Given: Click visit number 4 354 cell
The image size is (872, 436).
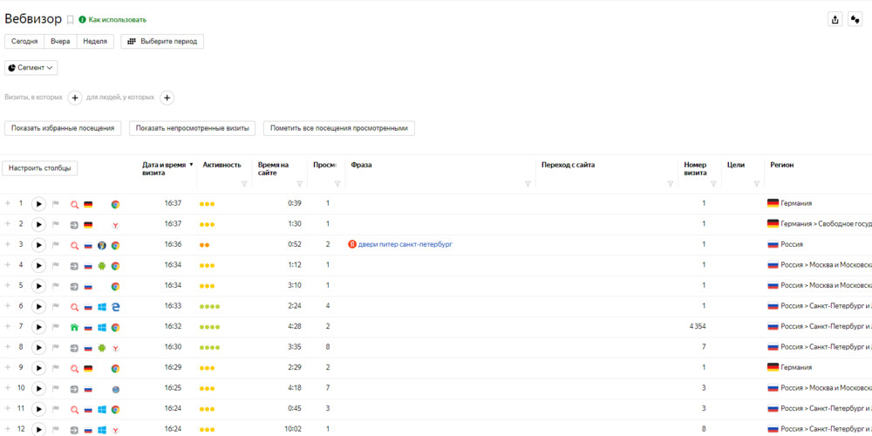Looking at the screenshot, I should [698, 326].
